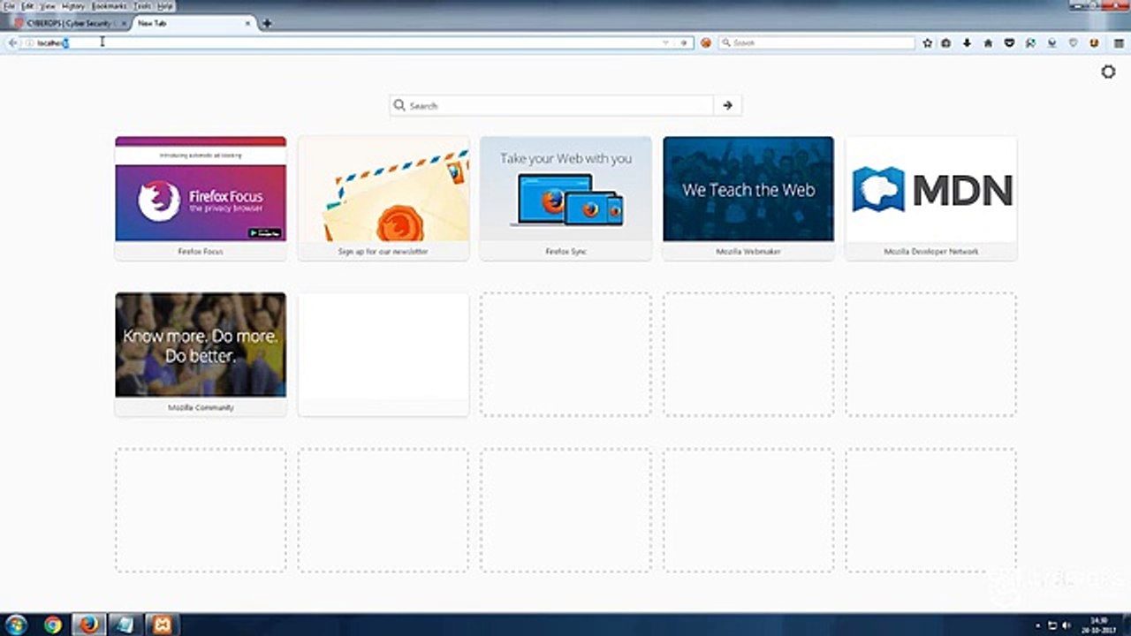
Task: Open the Bookmarks menu
Action: pyautogui.click(x=110, y=6)
